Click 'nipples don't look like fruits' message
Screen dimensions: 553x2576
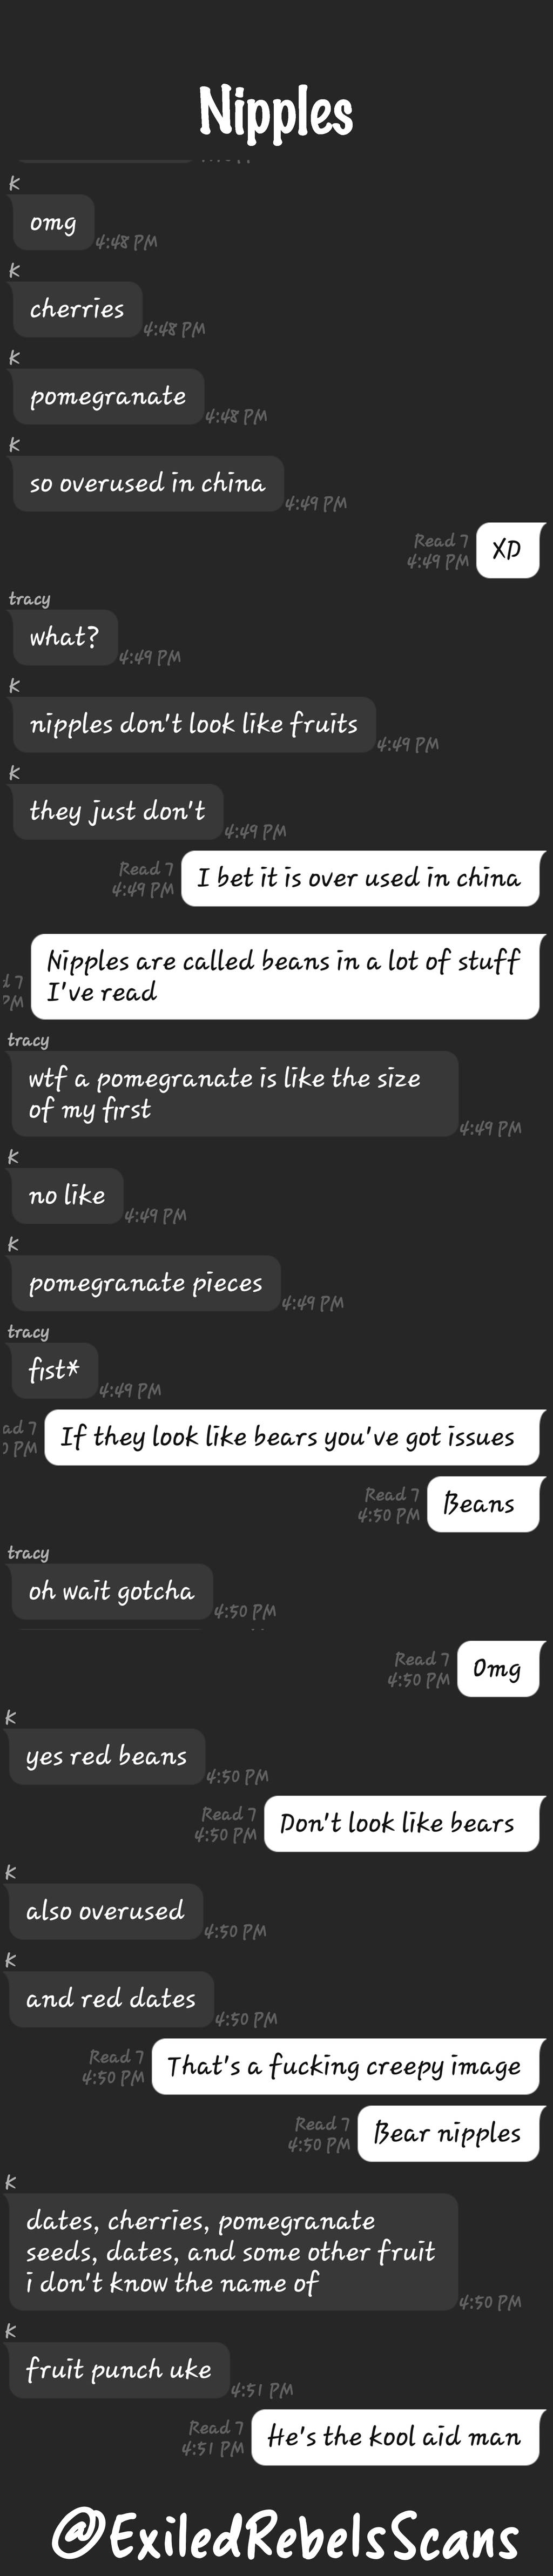[x=194, y=724]
